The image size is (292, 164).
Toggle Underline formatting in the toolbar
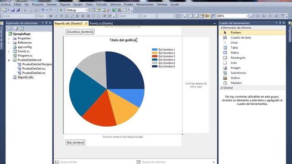tap(62, 16)
